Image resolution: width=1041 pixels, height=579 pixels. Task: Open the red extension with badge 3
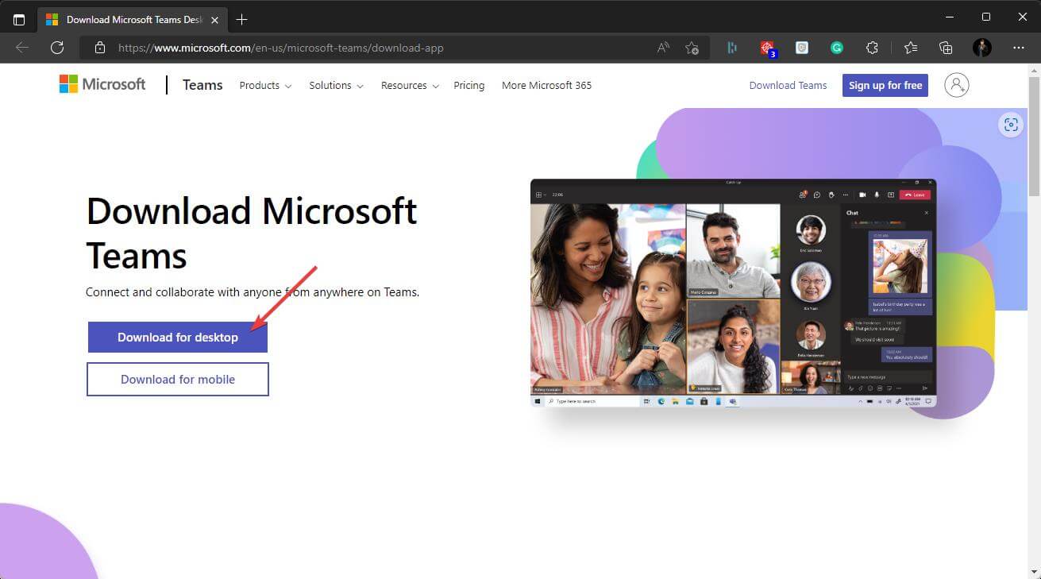click(768, 48)
